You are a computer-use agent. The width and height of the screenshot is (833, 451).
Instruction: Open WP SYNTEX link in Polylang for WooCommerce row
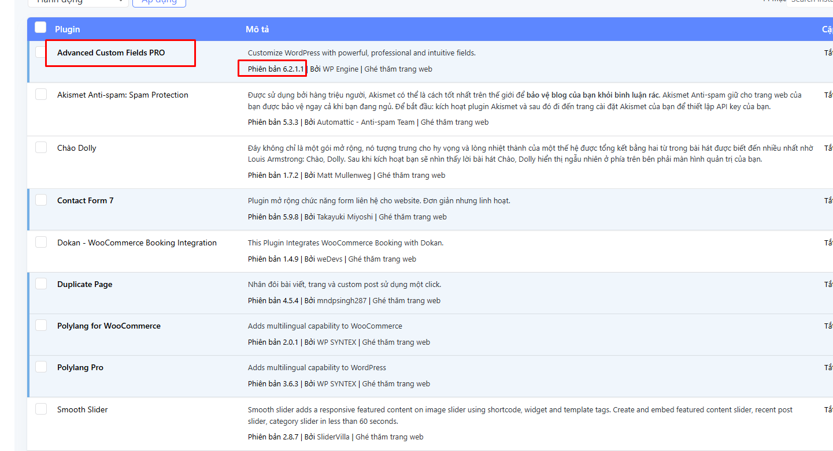pos(336,342)
